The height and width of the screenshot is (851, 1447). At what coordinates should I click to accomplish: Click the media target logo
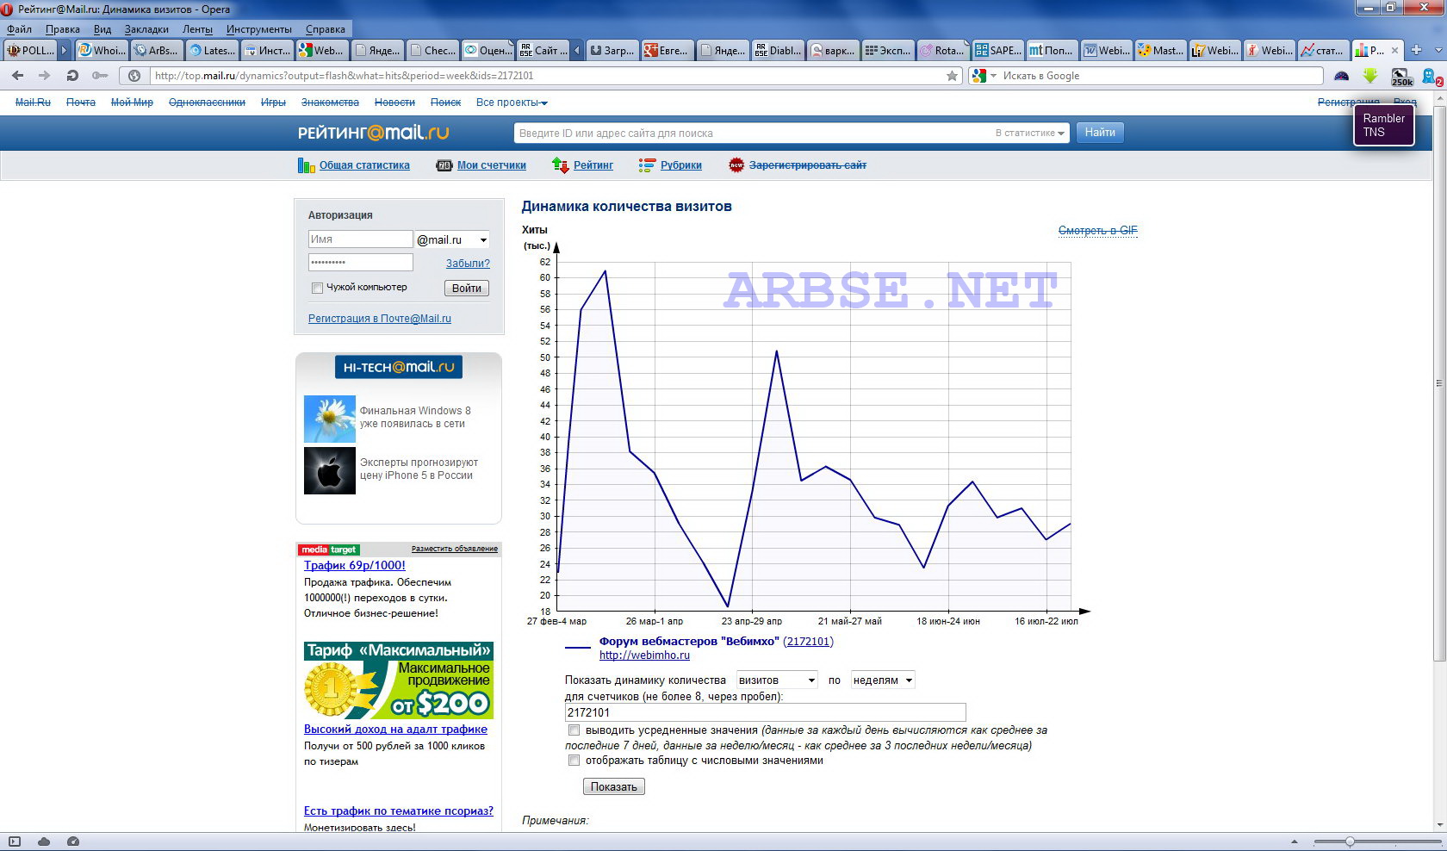click(328, 550)
